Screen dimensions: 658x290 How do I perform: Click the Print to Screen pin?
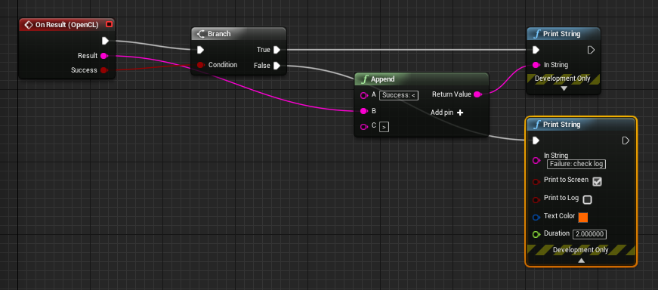(x=536, y=182)
